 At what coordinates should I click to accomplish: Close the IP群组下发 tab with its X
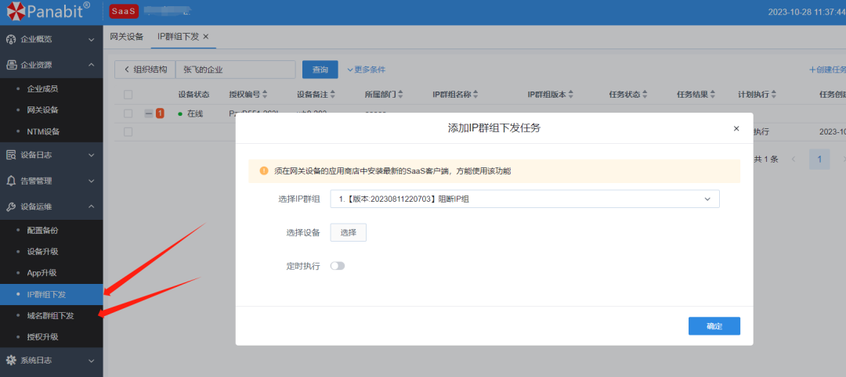coord(205,37)
